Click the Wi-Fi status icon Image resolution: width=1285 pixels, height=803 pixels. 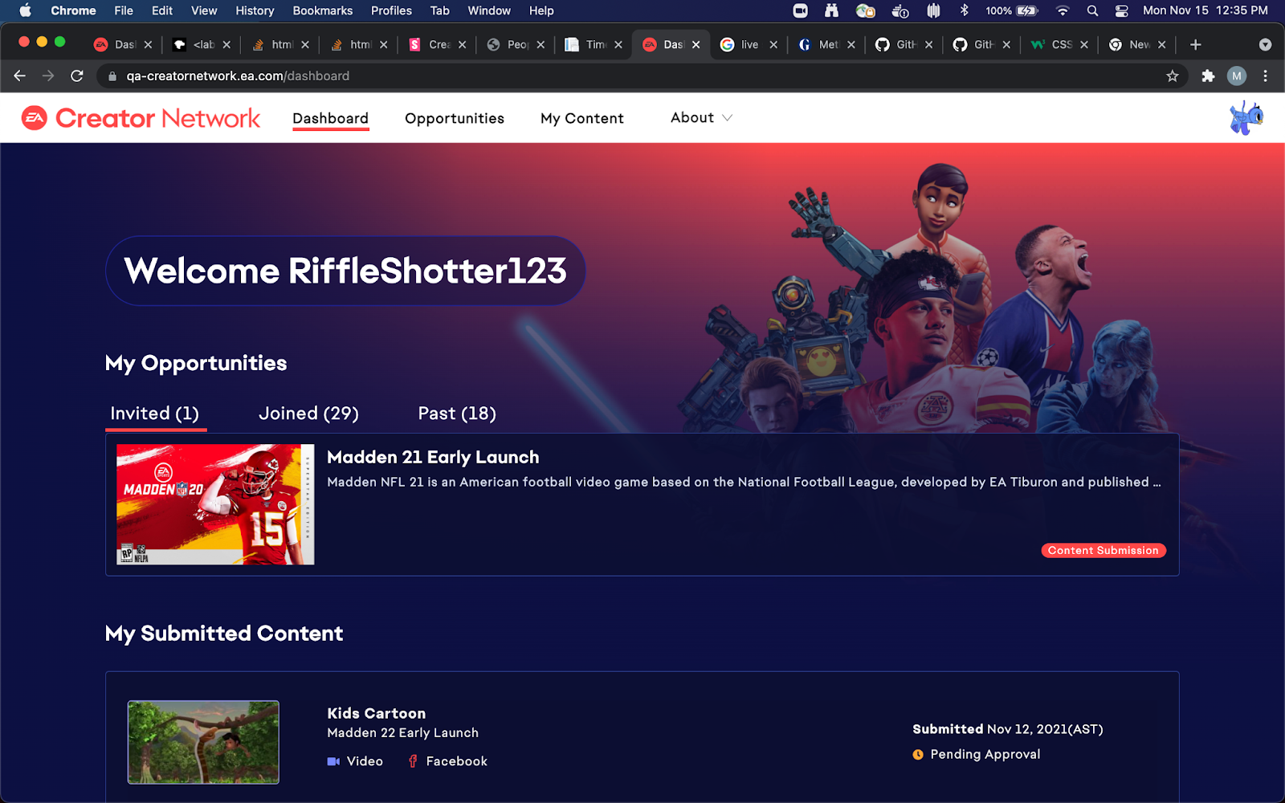pos(1063,10)
